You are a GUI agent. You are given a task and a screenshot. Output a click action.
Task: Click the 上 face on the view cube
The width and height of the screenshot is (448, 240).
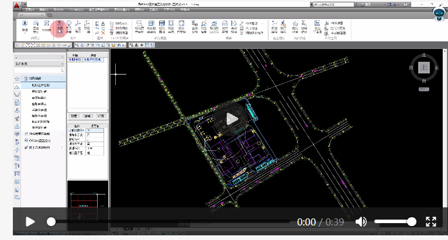[x=423, y=68]
